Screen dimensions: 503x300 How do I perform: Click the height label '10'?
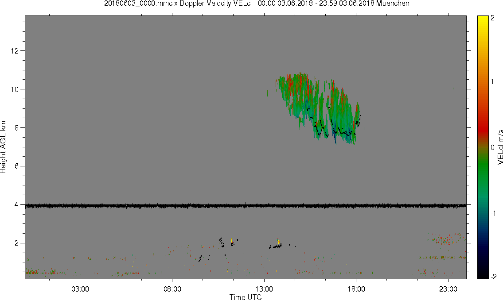(x=15, y=89)
